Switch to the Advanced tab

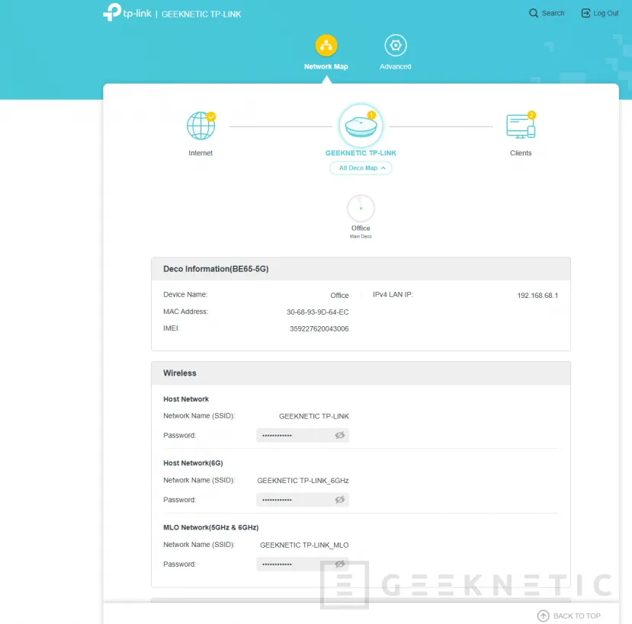click(396, 53)
